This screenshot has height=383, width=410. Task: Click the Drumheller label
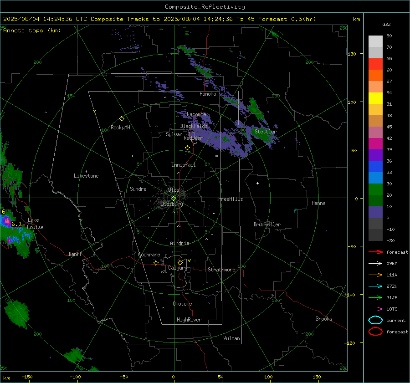[x=267, y=225]
